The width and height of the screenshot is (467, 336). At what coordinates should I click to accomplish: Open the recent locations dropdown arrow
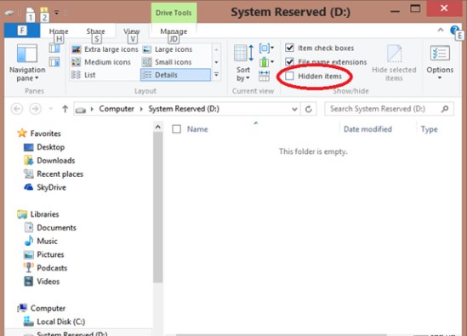point(51,109)
